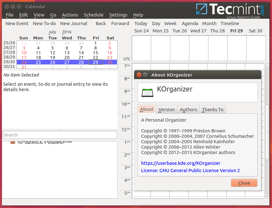Open the Go menu
Viewport: 272px width, 208px height.
(x=53, y=15)
